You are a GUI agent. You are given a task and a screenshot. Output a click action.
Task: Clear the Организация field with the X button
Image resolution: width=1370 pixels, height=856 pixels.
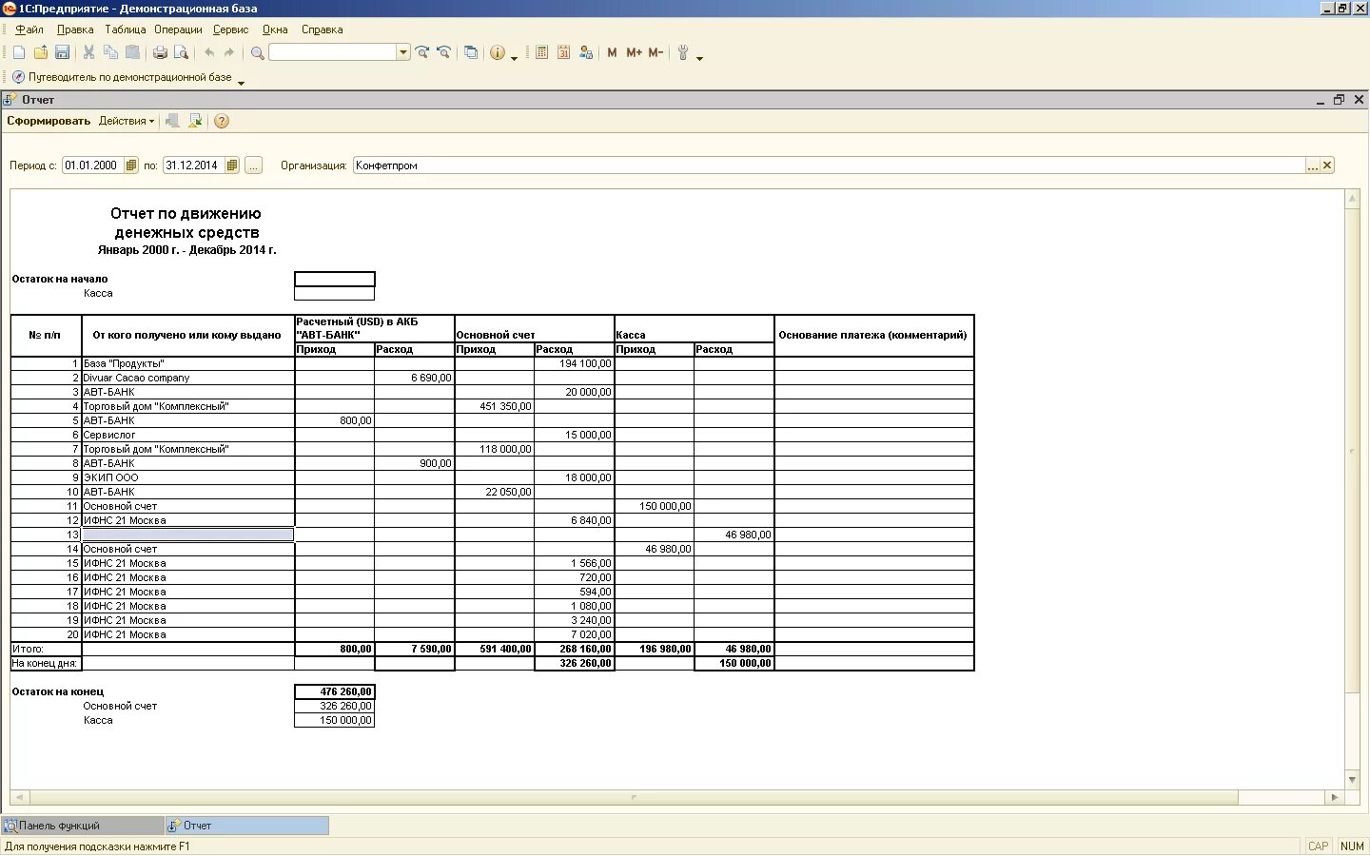(x=1327, y=165)
